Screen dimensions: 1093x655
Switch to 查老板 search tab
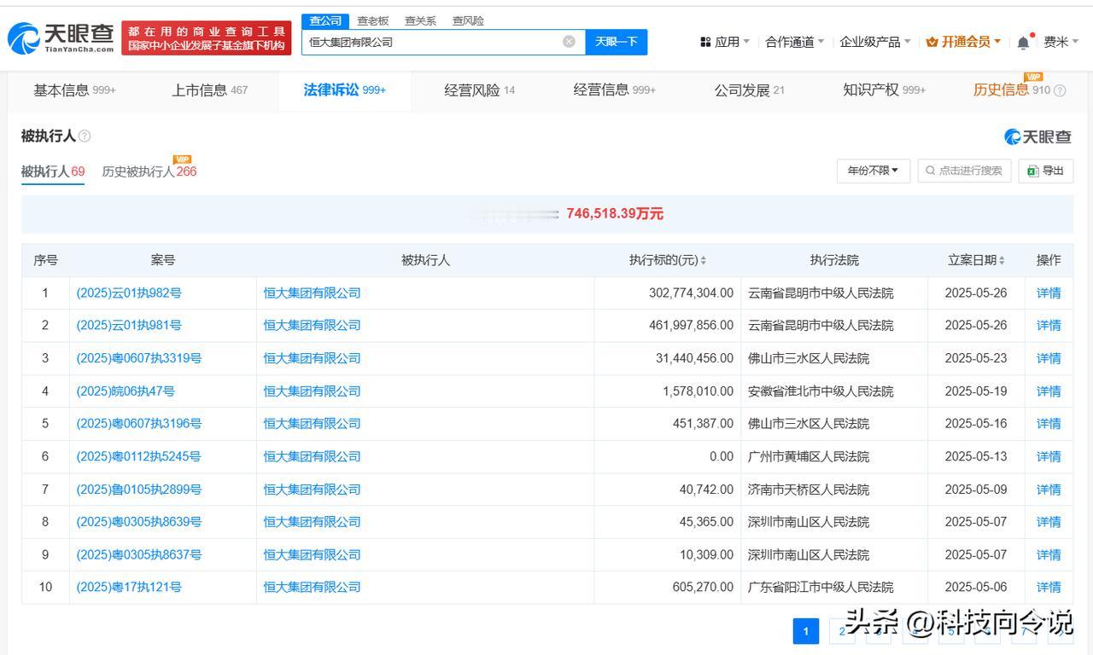(x=372, y=20)
